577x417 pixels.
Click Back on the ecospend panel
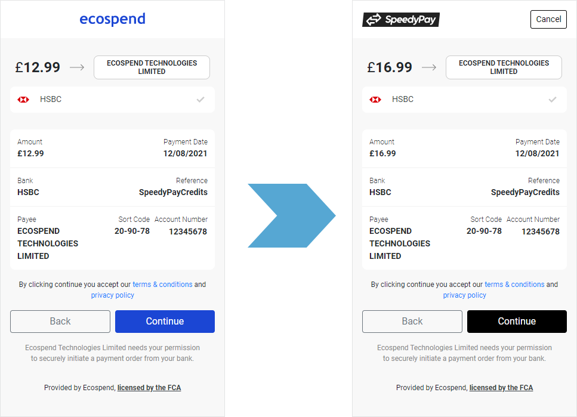[60, 322]
